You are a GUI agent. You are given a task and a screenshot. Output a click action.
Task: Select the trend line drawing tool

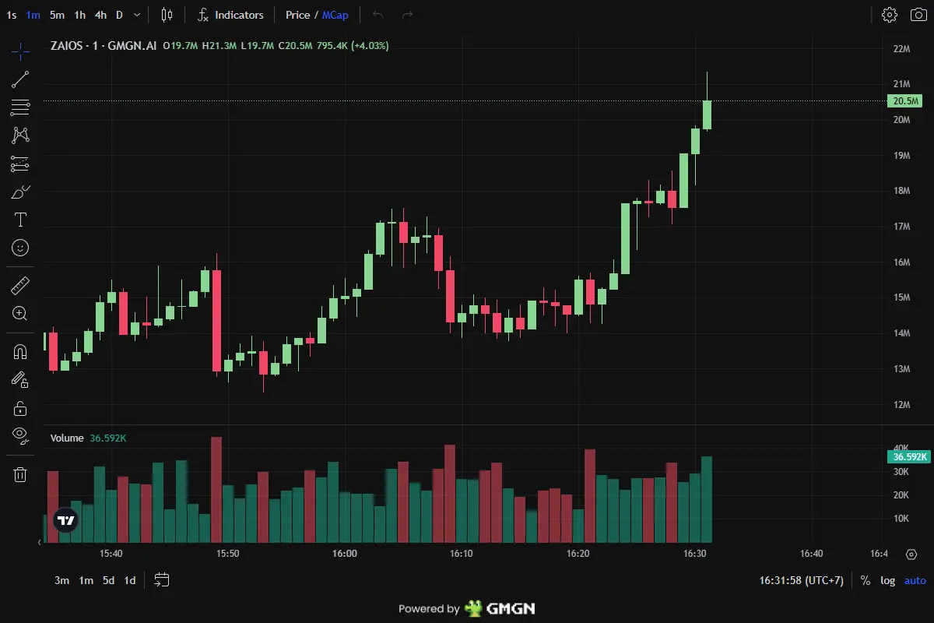(x=20, y=79)
